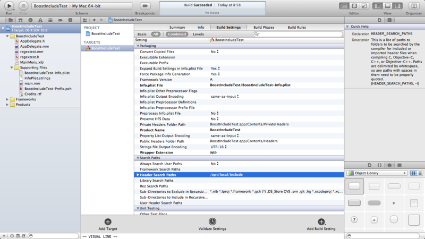Switch to Standard editor view
Viewport: 425px width, 239px height.
click(x=344, y=6)
